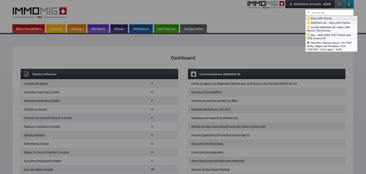The width and height of the screenshot is (366, 174).
Task: Open Suivi des consultations d'objets link
Action: pos(43,161)
